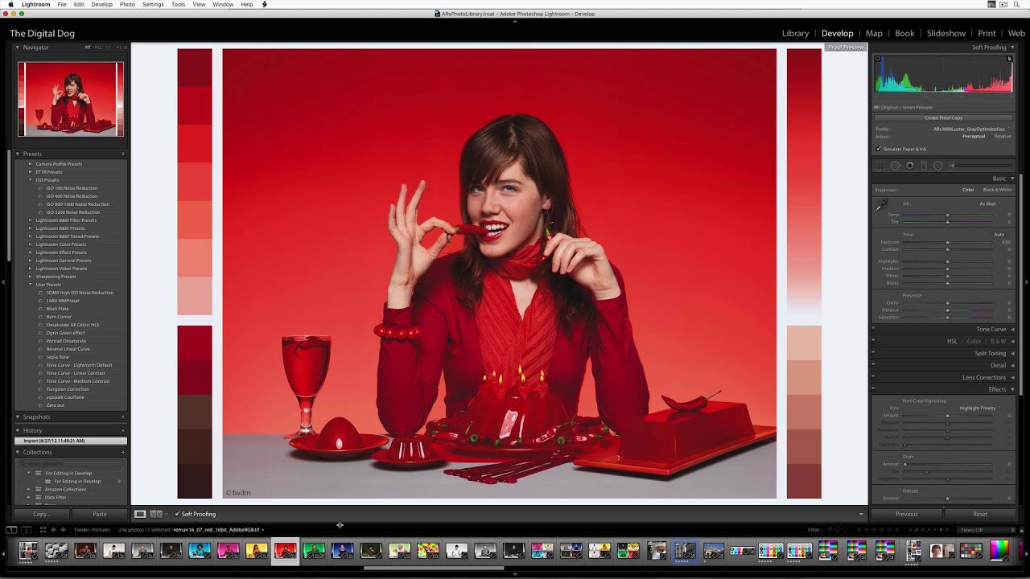Select main window display button 1
Screen dimensions: 1030x579
point(11,530)
